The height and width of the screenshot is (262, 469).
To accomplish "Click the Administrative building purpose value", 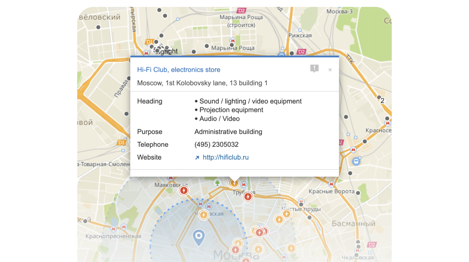I will [x=228, y=132].
